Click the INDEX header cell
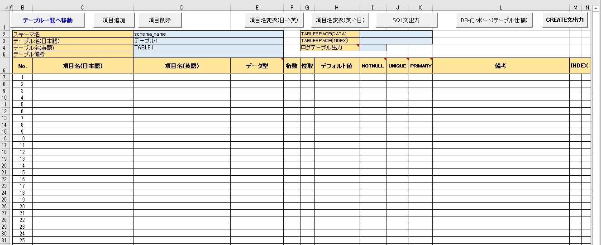601x245 pixels. (x=580, y=66)
